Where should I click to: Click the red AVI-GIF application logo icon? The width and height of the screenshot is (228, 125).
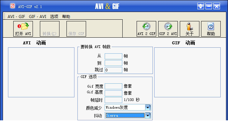click(13, 6)
